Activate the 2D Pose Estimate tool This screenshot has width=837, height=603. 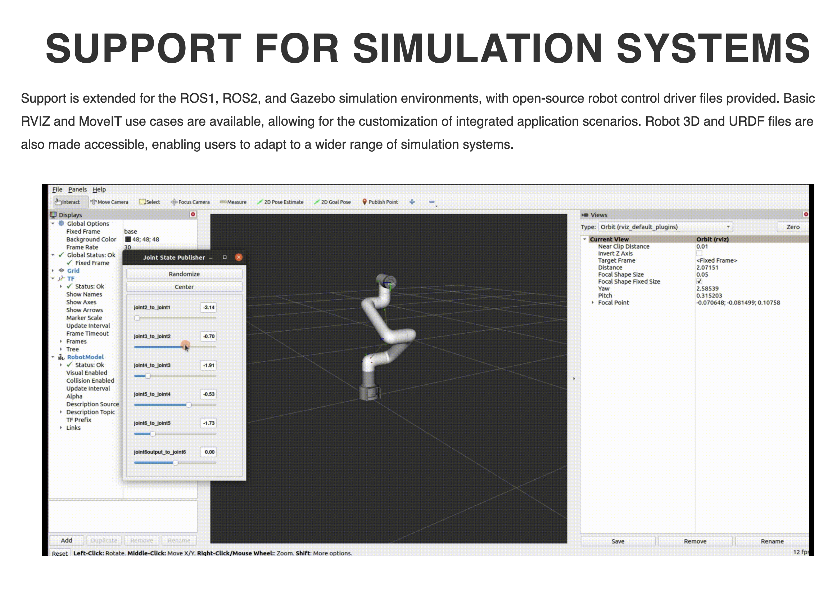(x=280, y=202)
